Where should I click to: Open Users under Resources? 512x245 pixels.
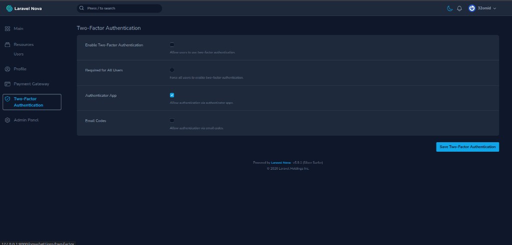click(x=18, y=54)
